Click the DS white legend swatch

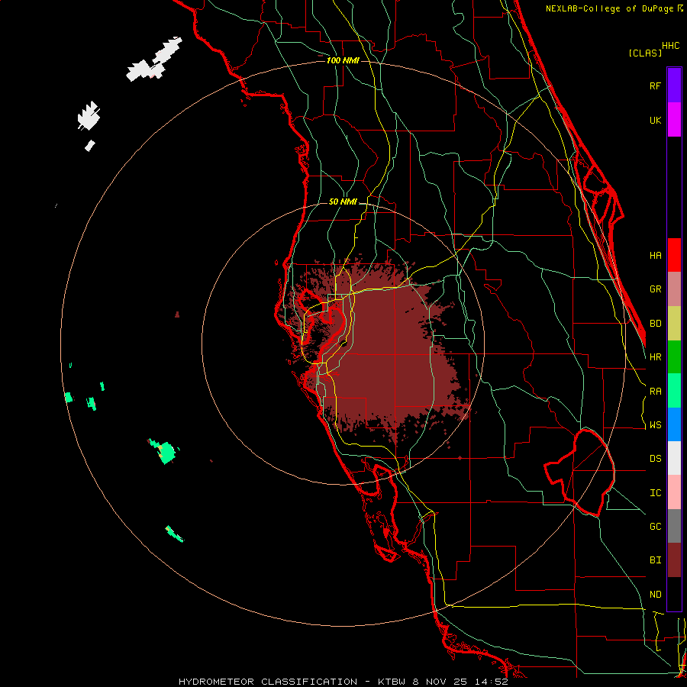point(674,458)
